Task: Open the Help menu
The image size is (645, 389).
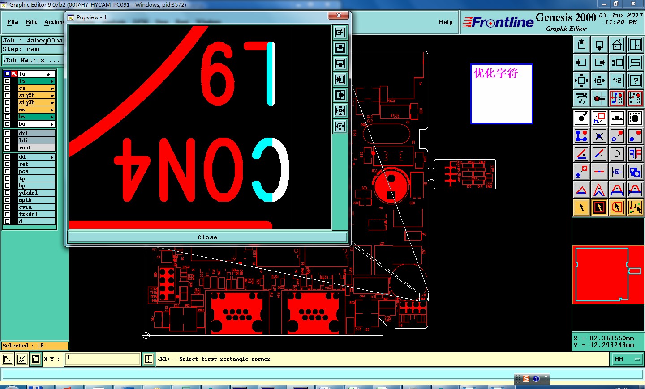Action: click(446, 22)
